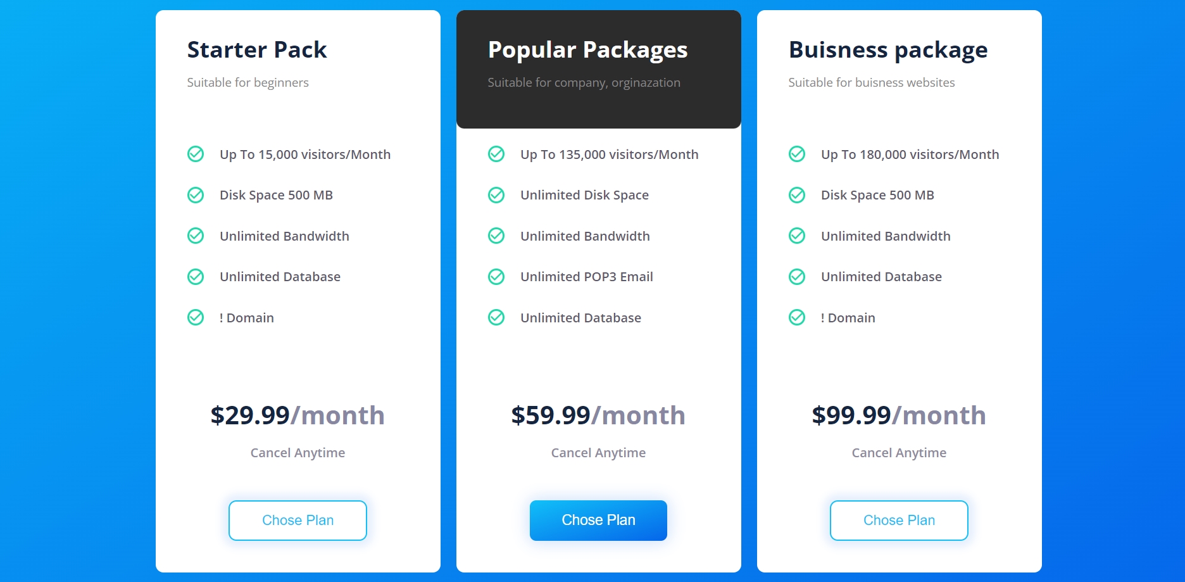
Task: Click the highlighted Chose Plan button for Popular Packages
Action: click(x=598, y=520)
